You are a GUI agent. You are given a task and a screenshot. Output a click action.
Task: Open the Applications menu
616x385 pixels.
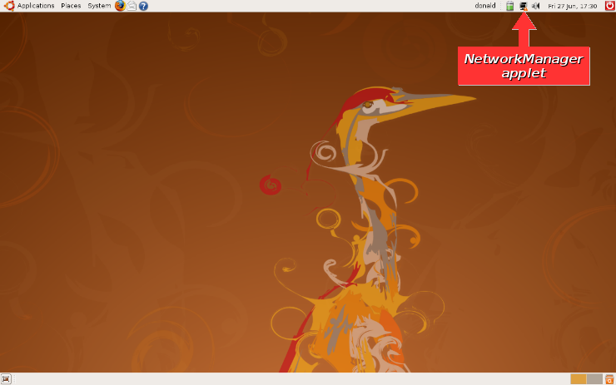point(36,6)
